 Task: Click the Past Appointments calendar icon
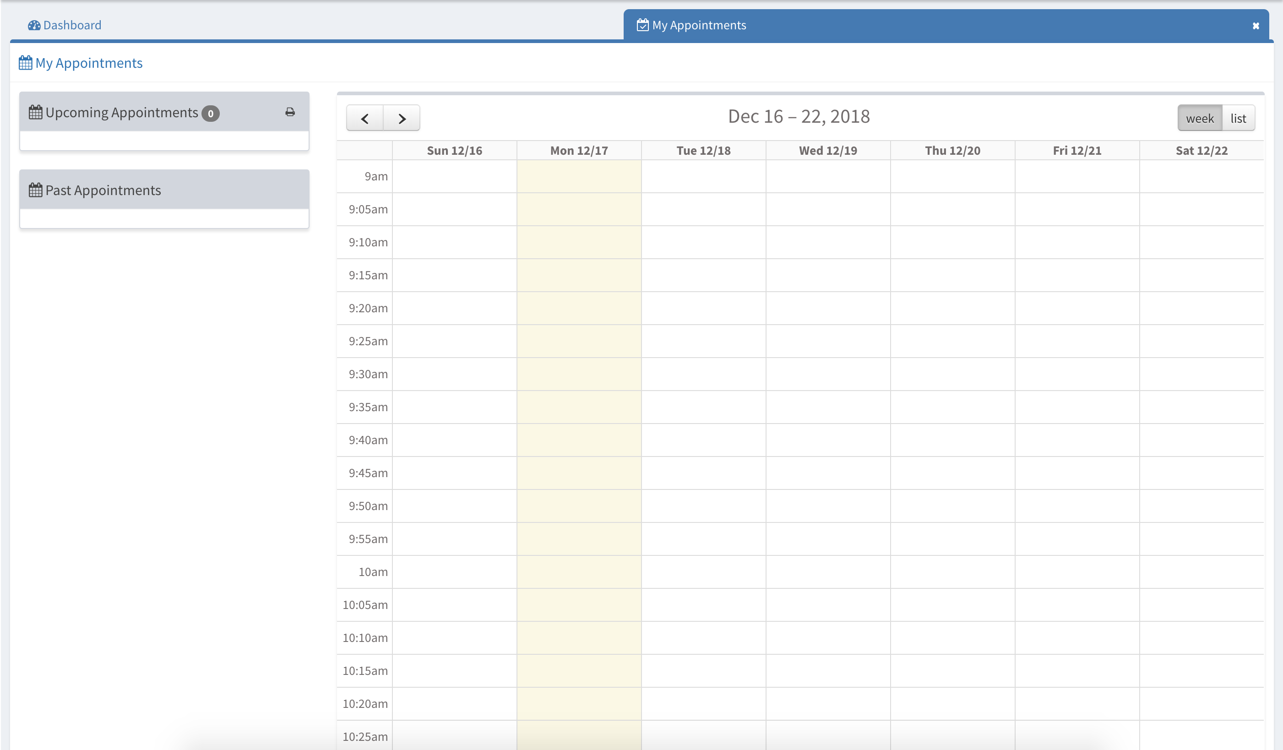click(x=35, y=190)
